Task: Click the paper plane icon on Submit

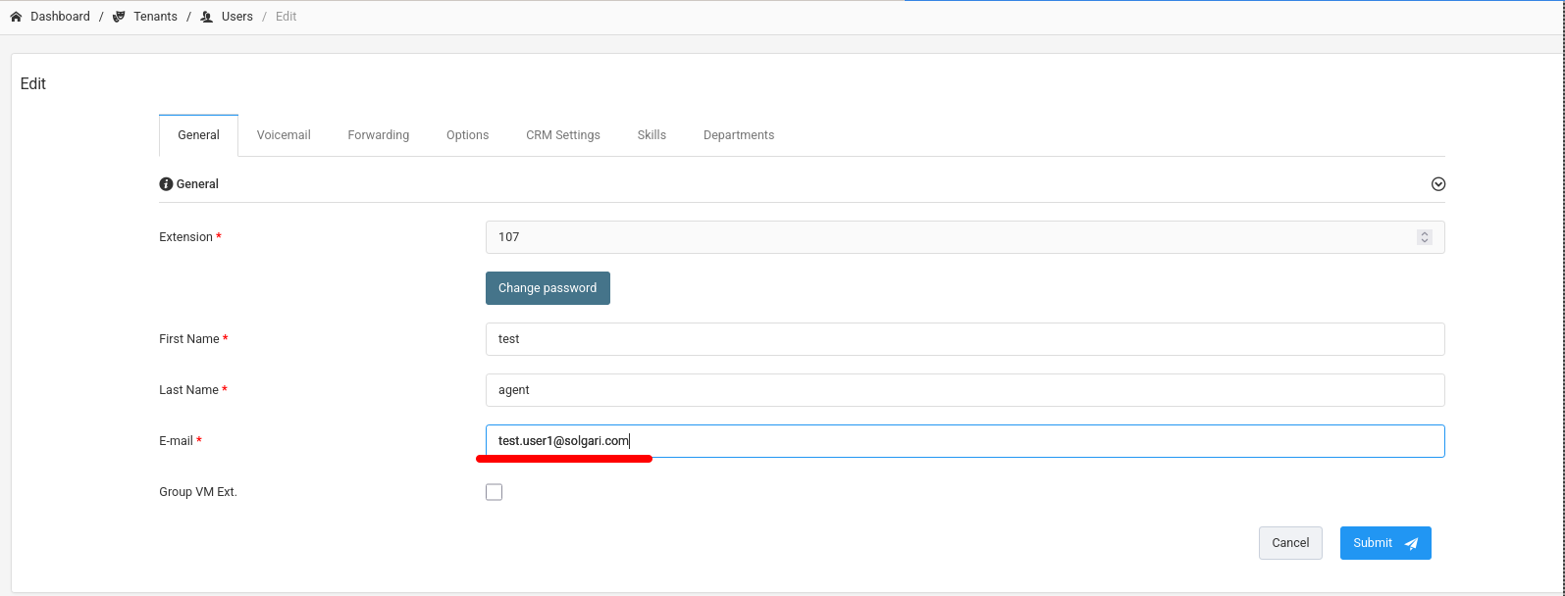Action: (x=1411, y=544)
